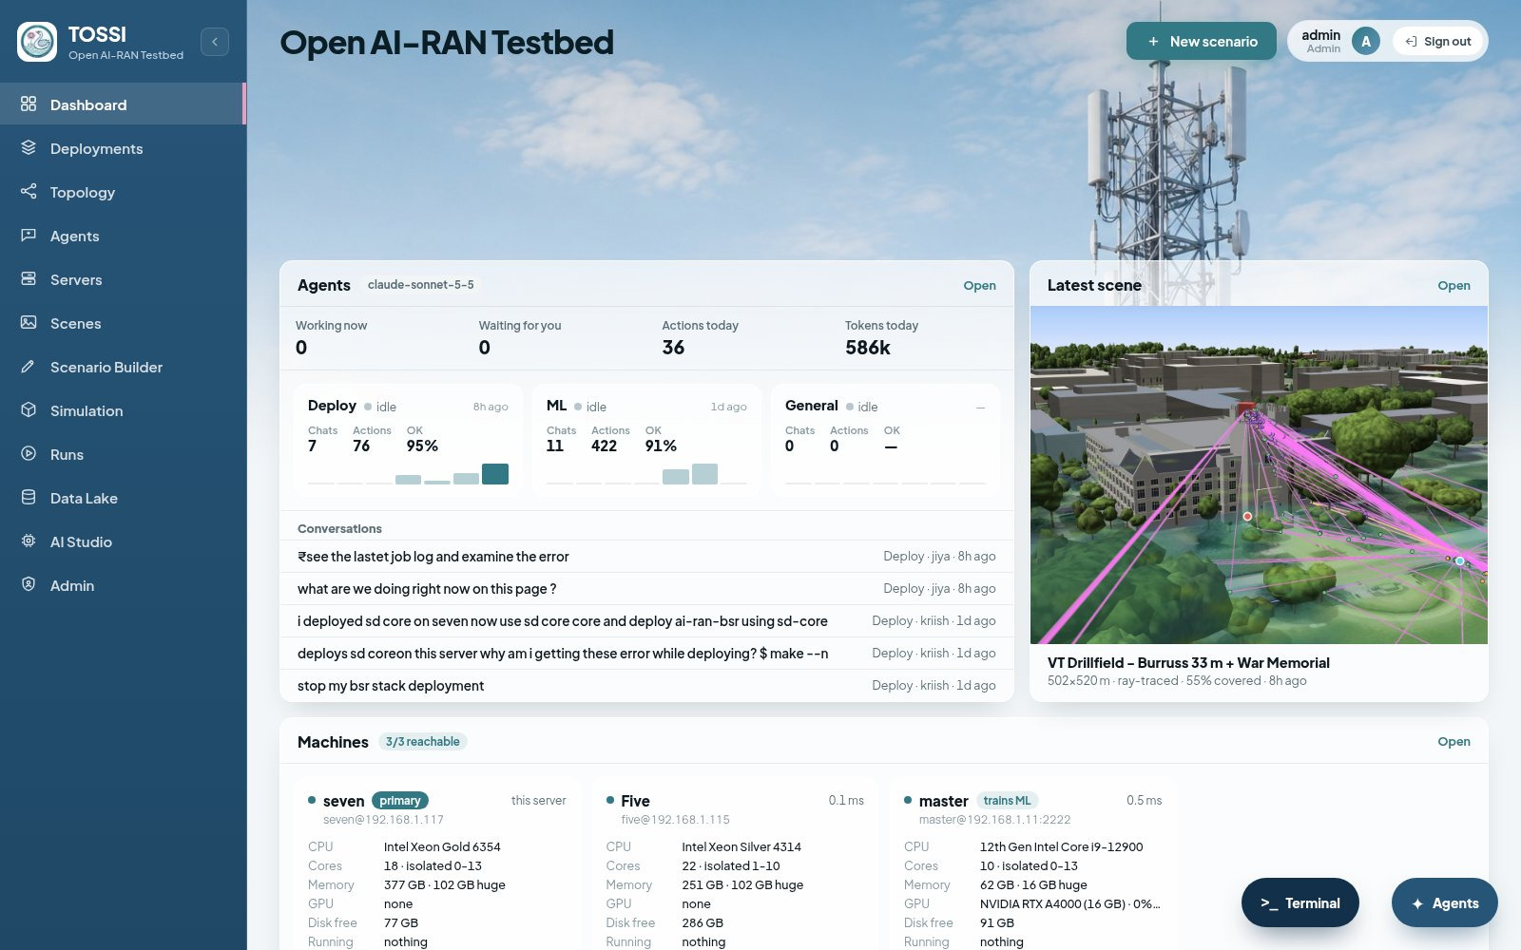Viewport: 1521px width, 950px height.
Task: Click the seven@192.168.1.117 address
Action: pyautogui.click(x=383, y=819)
